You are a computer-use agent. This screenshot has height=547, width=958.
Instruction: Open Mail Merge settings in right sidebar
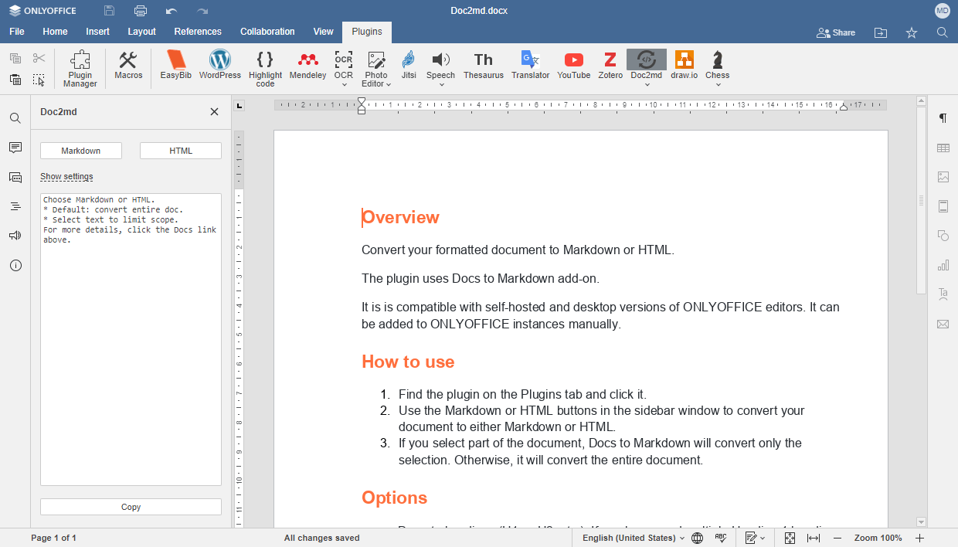click(x=943, y=324)
